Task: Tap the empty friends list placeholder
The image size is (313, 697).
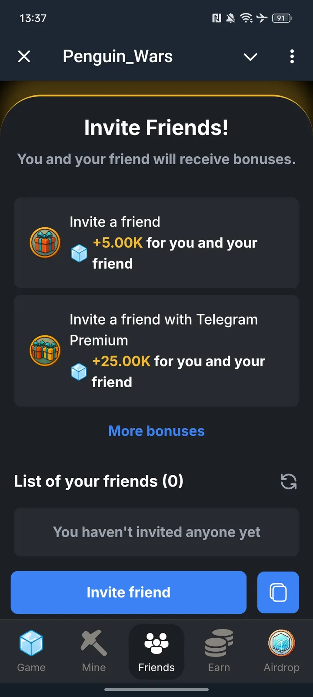Action: (x=156, y=532)
